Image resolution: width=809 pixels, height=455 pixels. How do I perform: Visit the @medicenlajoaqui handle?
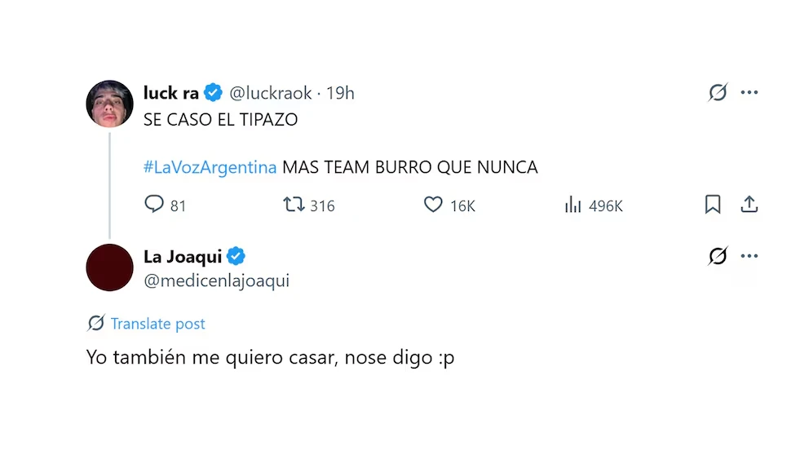[216, 281]
